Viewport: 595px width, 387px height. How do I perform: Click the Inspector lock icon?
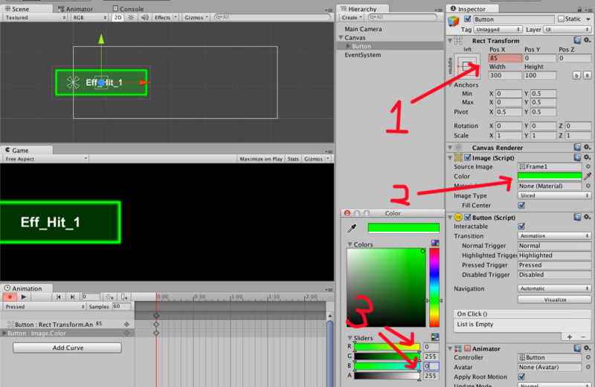point(579,9)
